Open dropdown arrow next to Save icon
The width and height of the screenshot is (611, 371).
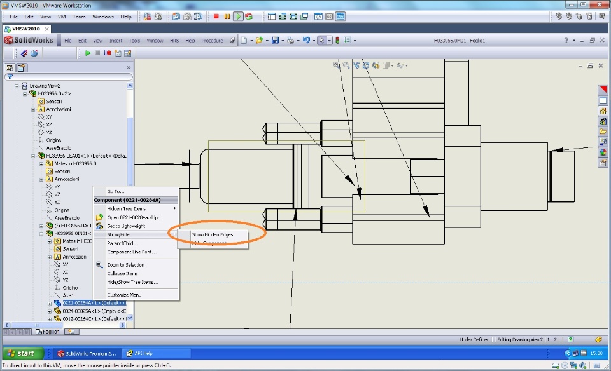pyautogui.click(x=283, y=41)
